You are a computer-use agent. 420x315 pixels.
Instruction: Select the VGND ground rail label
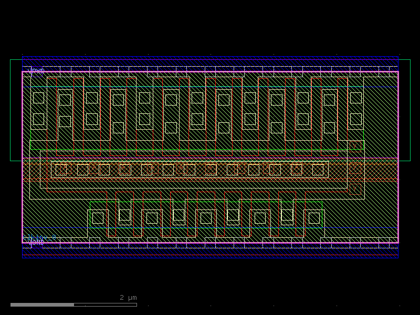(x=36, y=243)
